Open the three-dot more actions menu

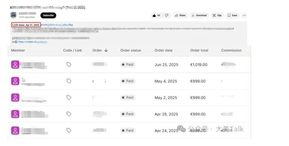click(x=244, y=15)
